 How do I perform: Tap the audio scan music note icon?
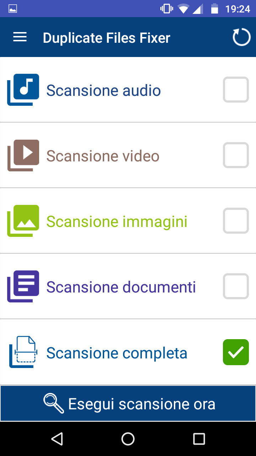pyautogui.click(x=23, y=90)
